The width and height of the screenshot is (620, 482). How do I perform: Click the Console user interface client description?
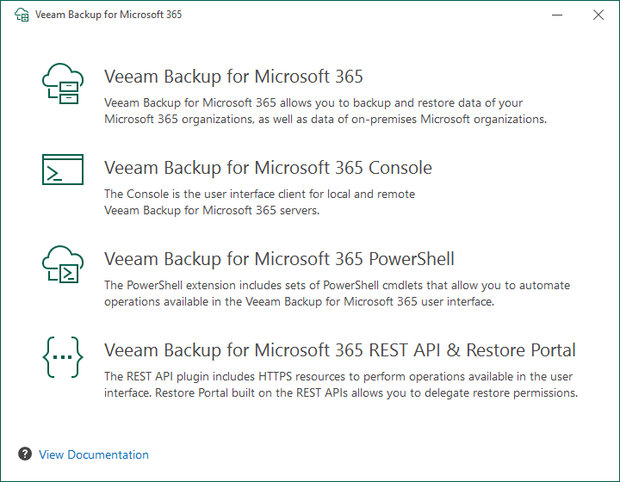click(x=259, y=194)
